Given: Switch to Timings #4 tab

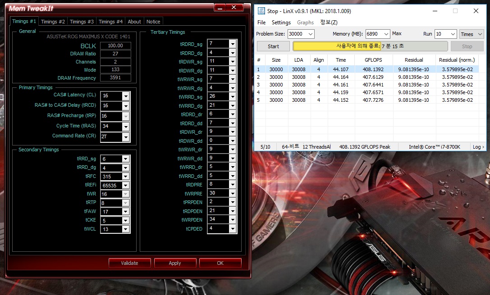Looking at the screenshot, I should pyautogui.click(x=110, y=22).
